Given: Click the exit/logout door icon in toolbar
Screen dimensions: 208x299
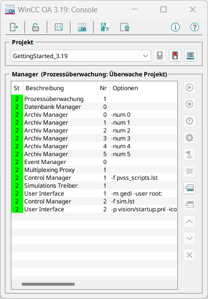Looking at the screenshot, I should pos(14,27).
